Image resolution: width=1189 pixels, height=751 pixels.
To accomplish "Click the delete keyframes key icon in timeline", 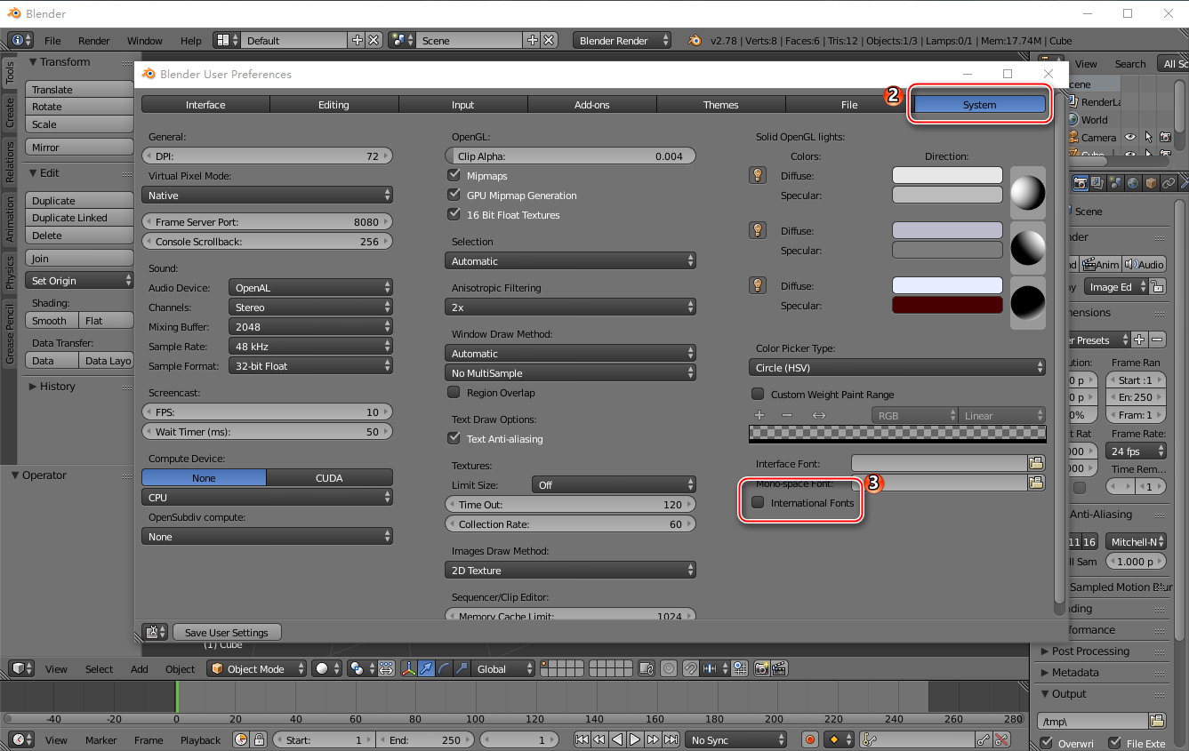I will (1002, 739).
